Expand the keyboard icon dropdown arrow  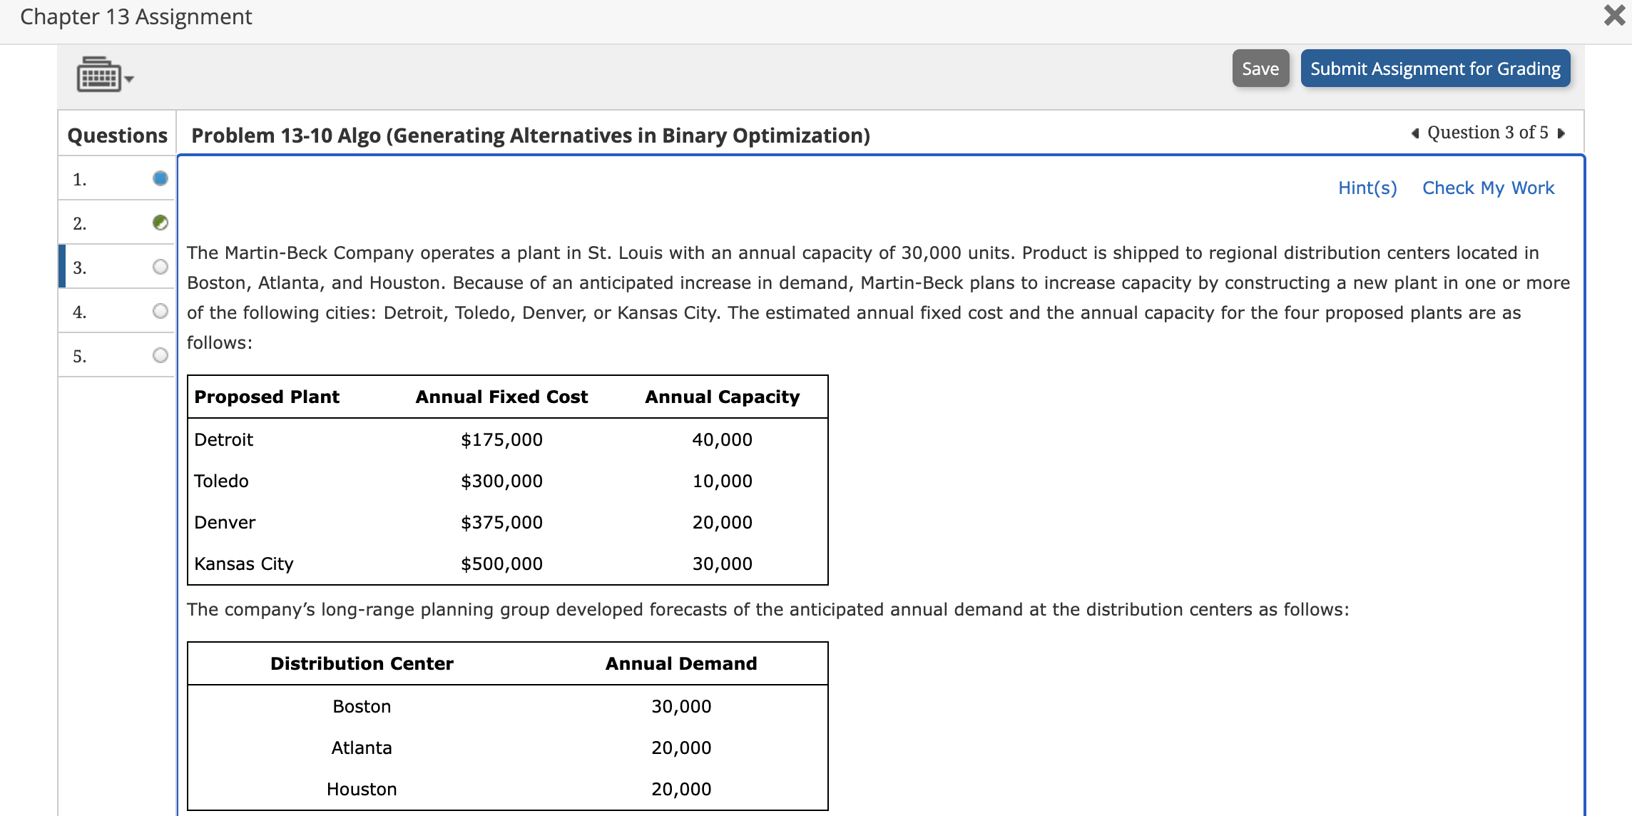tap(130, 78)
